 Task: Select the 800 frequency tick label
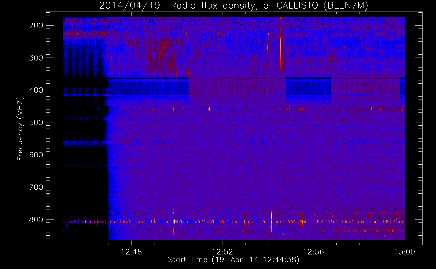point(36,220)
